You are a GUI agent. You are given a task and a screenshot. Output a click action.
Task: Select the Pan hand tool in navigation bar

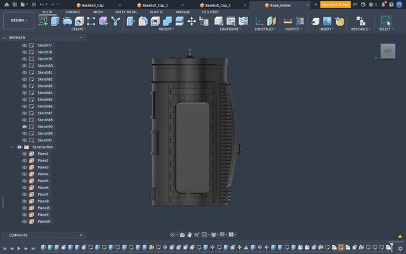[190, 234]
